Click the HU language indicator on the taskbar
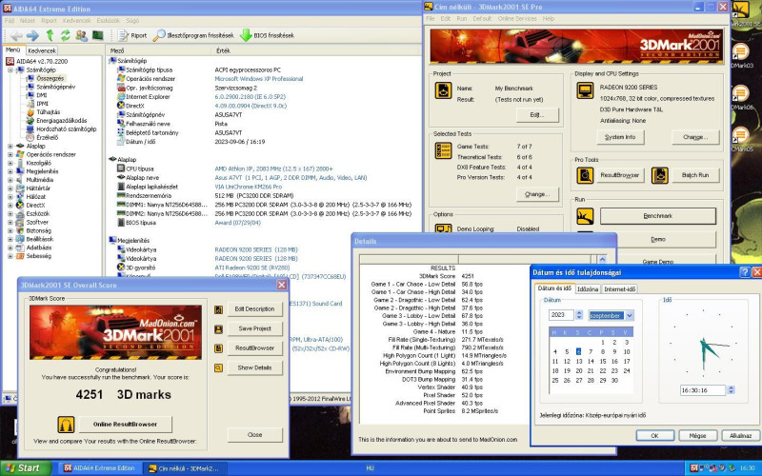Viewport: 762px width, 476px height. [370, 468]
